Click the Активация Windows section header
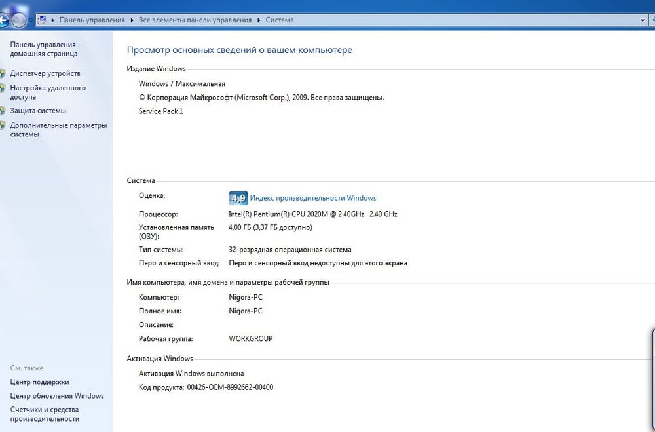Screen dimensions: 655x432 coord(160,359)
